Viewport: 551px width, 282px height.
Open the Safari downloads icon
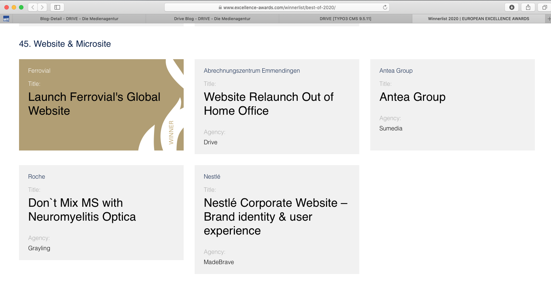[x=511, y=7]
